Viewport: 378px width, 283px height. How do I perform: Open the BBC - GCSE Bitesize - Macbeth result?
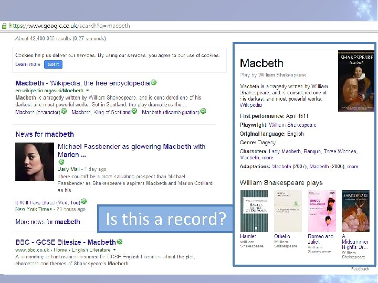point(66,242)
